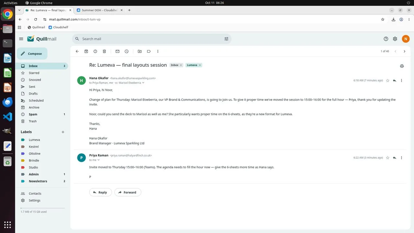Open the Starred folder

[x=42, y=73]
